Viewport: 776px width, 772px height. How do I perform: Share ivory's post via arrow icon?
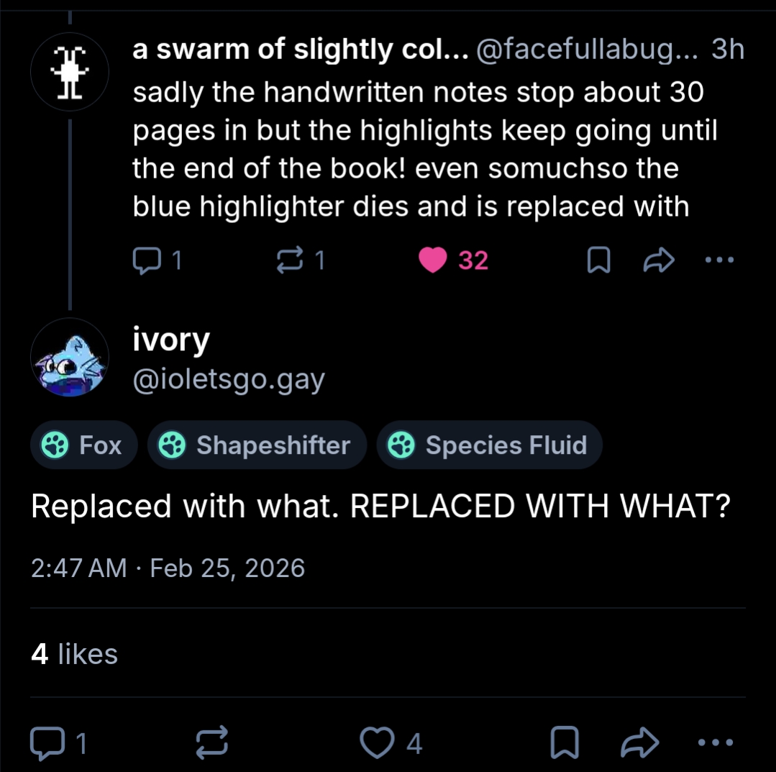click(639, 743)
